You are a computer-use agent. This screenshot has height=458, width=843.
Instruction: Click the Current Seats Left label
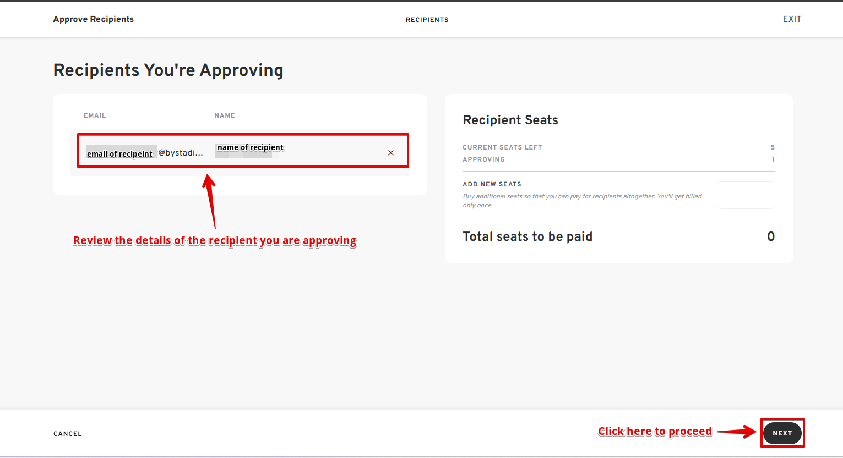click(502, 147)
